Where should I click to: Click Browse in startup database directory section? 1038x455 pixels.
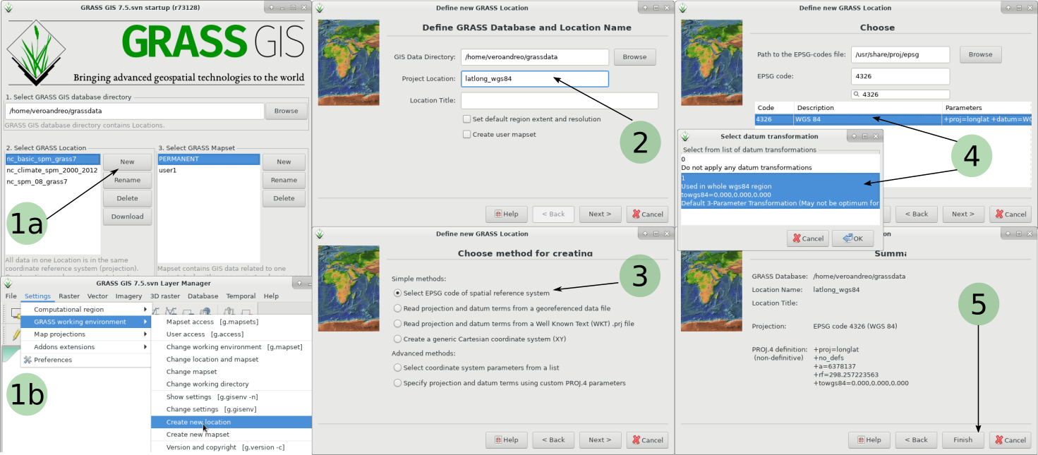(x=286, y=111)
